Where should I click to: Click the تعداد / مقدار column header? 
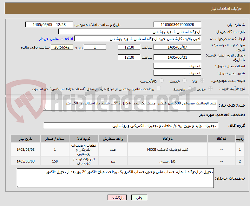(x=55, y=139)
